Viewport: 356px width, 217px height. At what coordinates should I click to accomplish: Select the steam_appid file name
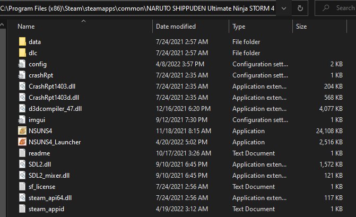tap(46, 209)
